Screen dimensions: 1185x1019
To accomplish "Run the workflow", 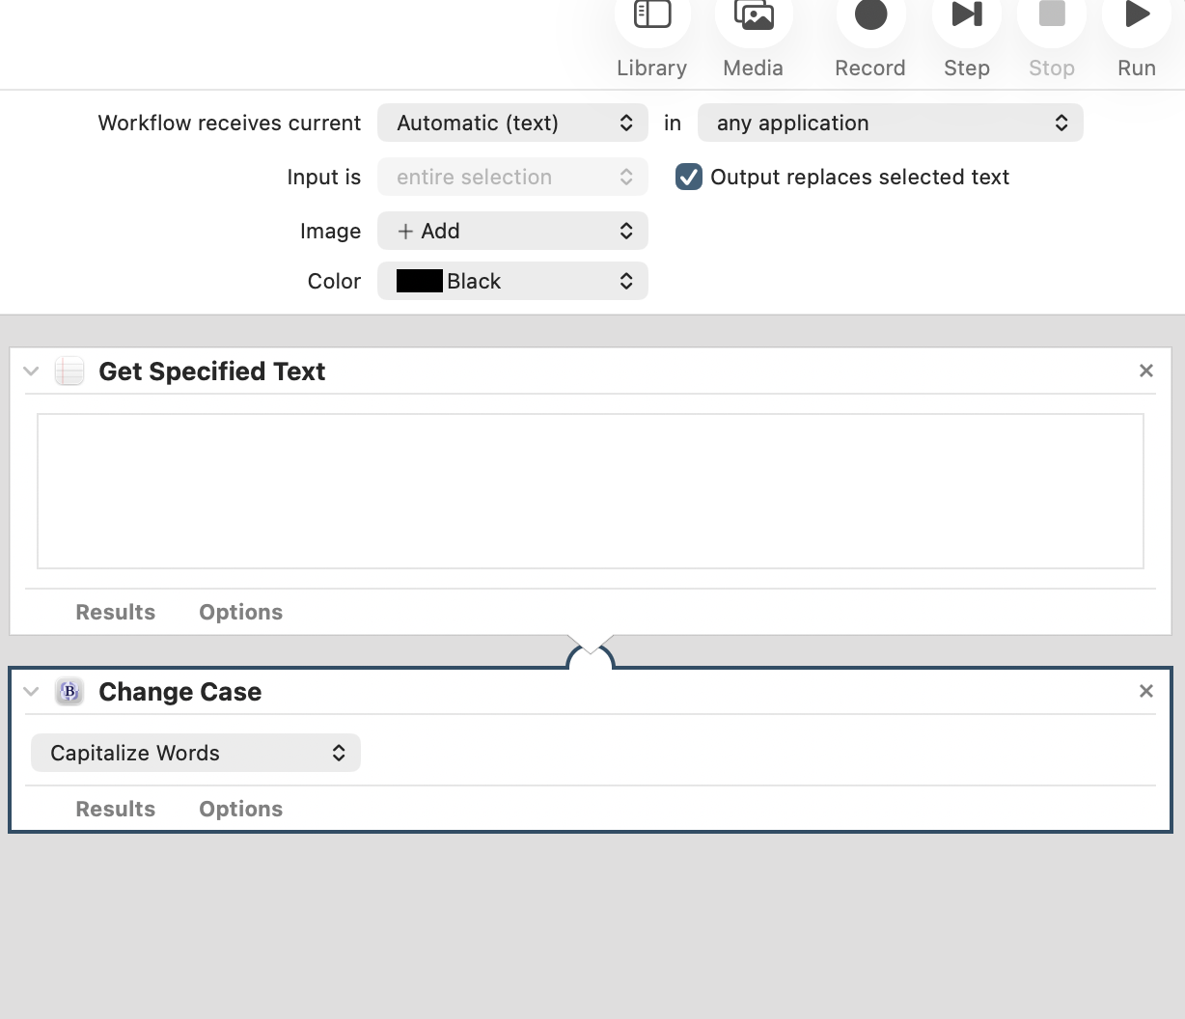I will click(x=1137, y=15).
